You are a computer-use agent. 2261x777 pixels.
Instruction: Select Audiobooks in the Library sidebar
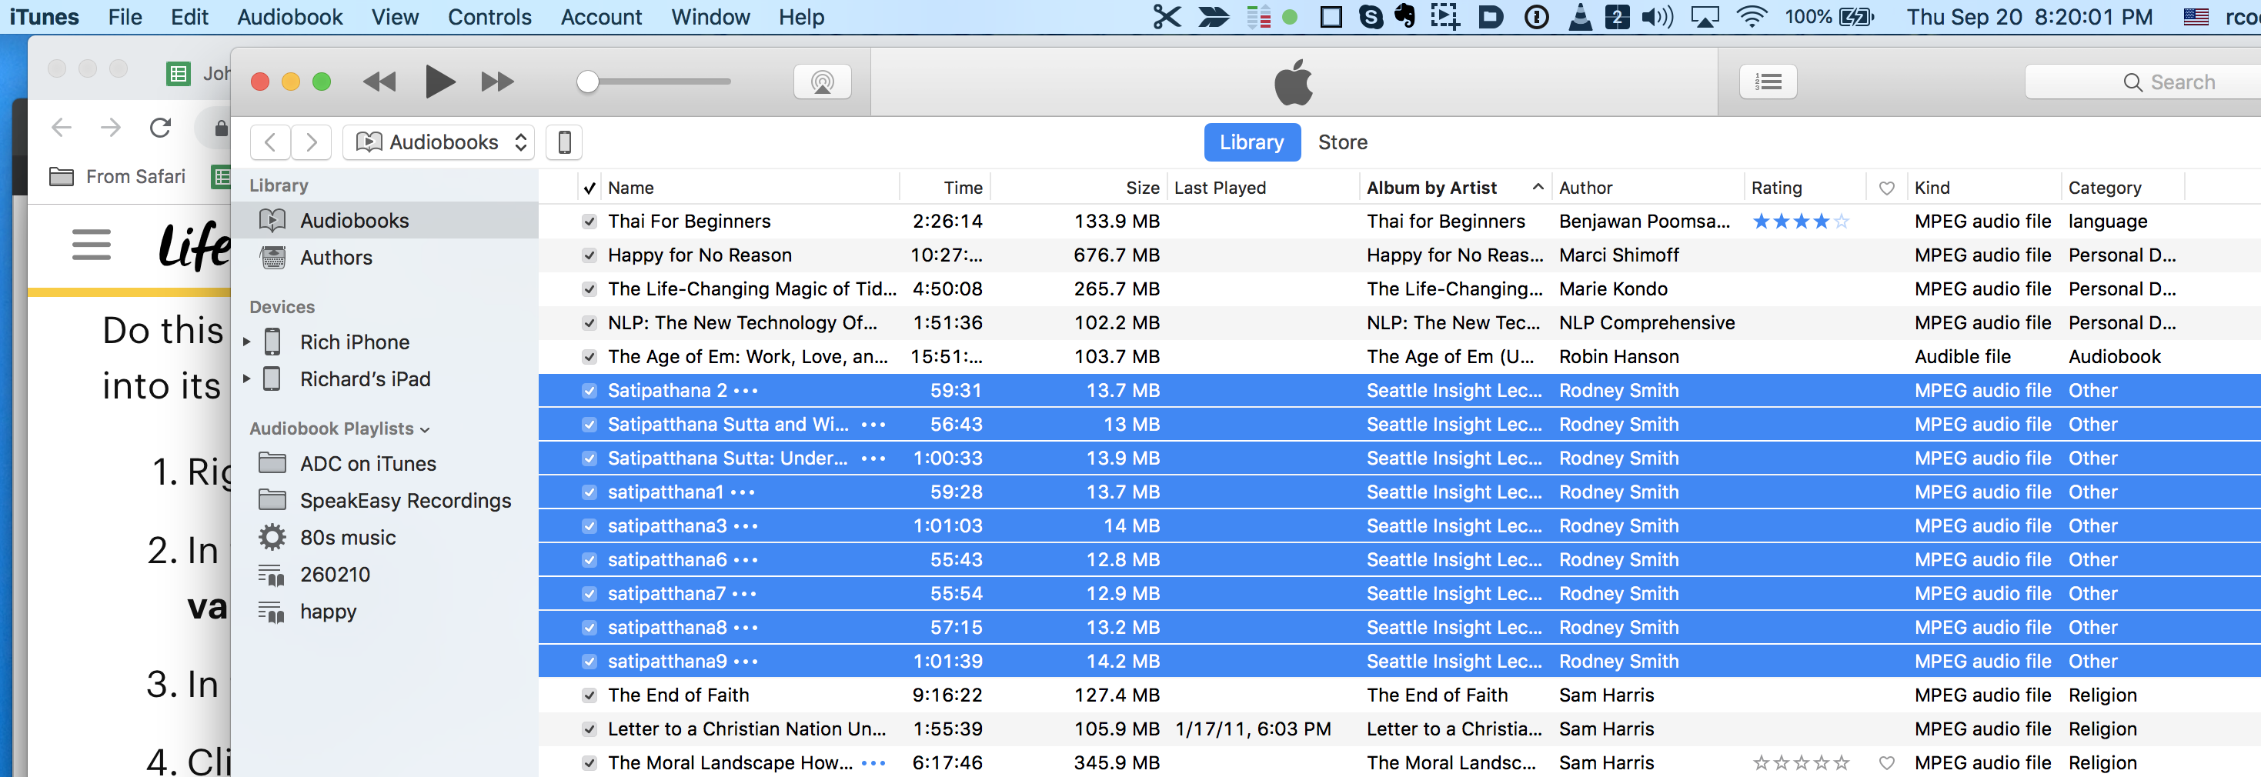coord(385,220)
